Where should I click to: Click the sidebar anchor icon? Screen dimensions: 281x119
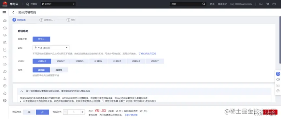pyautogui.click(x=5, y=79)
